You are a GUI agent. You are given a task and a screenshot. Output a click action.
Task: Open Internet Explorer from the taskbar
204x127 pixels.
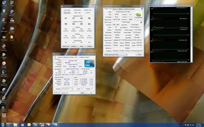pos(9,125)
